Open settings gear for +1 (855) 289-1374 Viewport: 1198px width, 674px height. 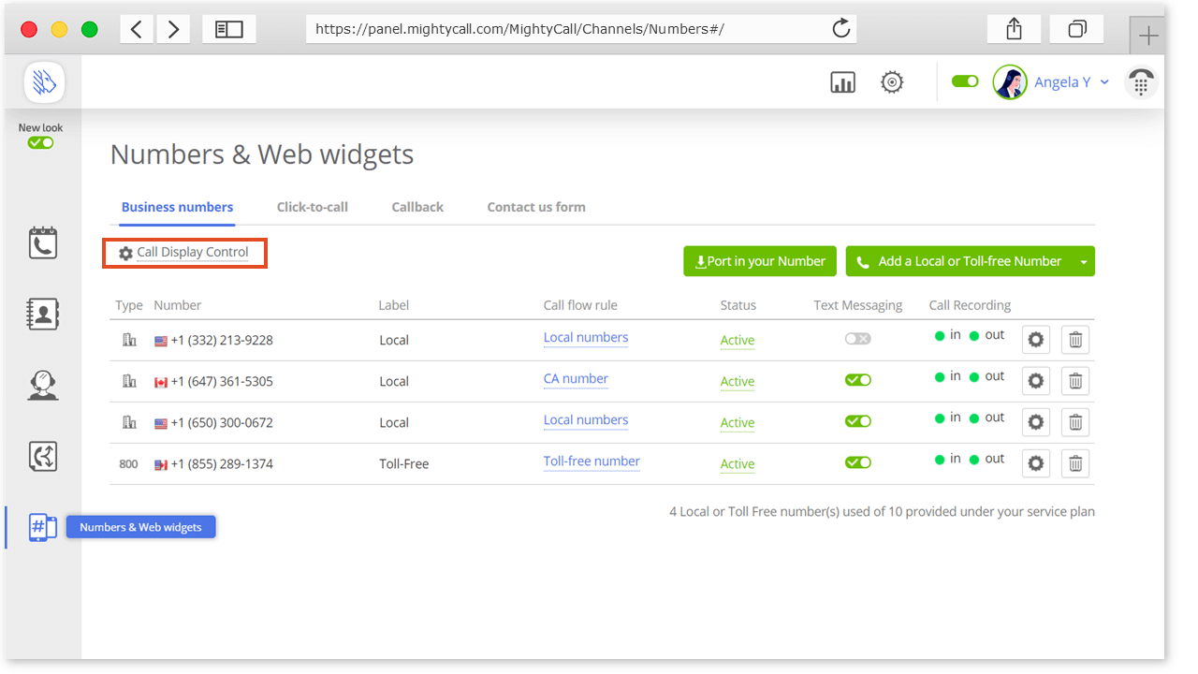[x=1036, y=463]
